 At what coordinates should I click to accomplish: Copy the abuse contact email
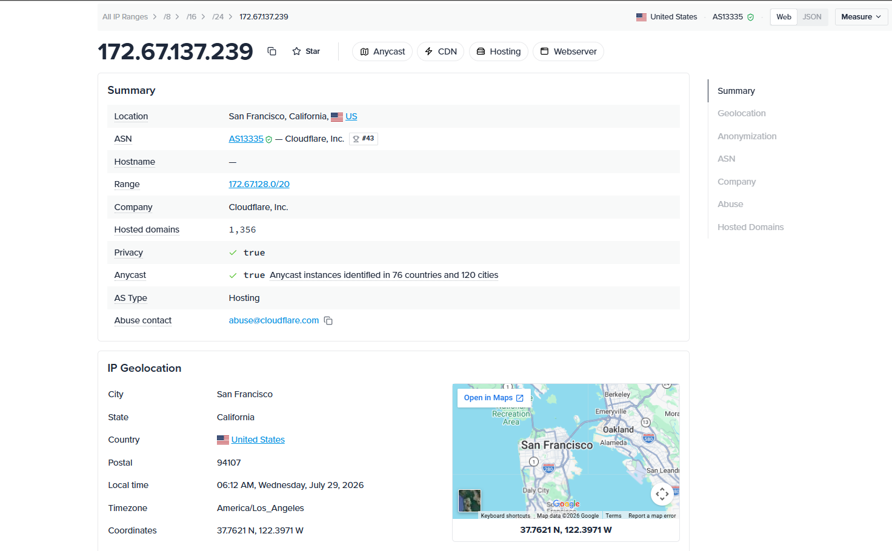pyautogui.click(x=328, y=321)
